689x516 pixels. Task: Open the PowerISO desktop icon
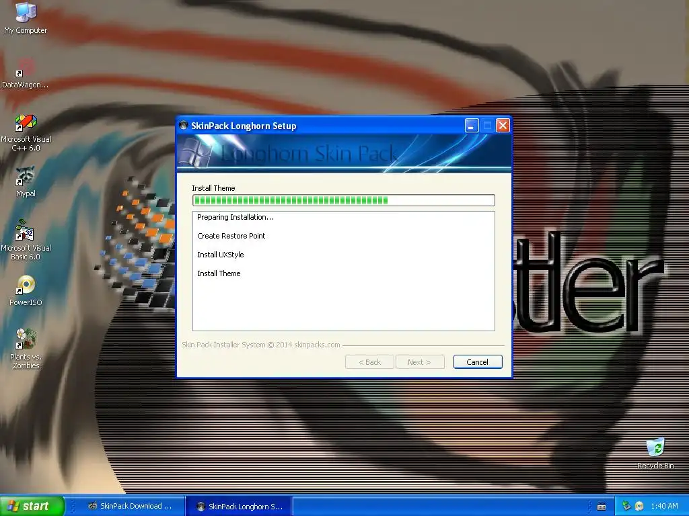(26, 290)
